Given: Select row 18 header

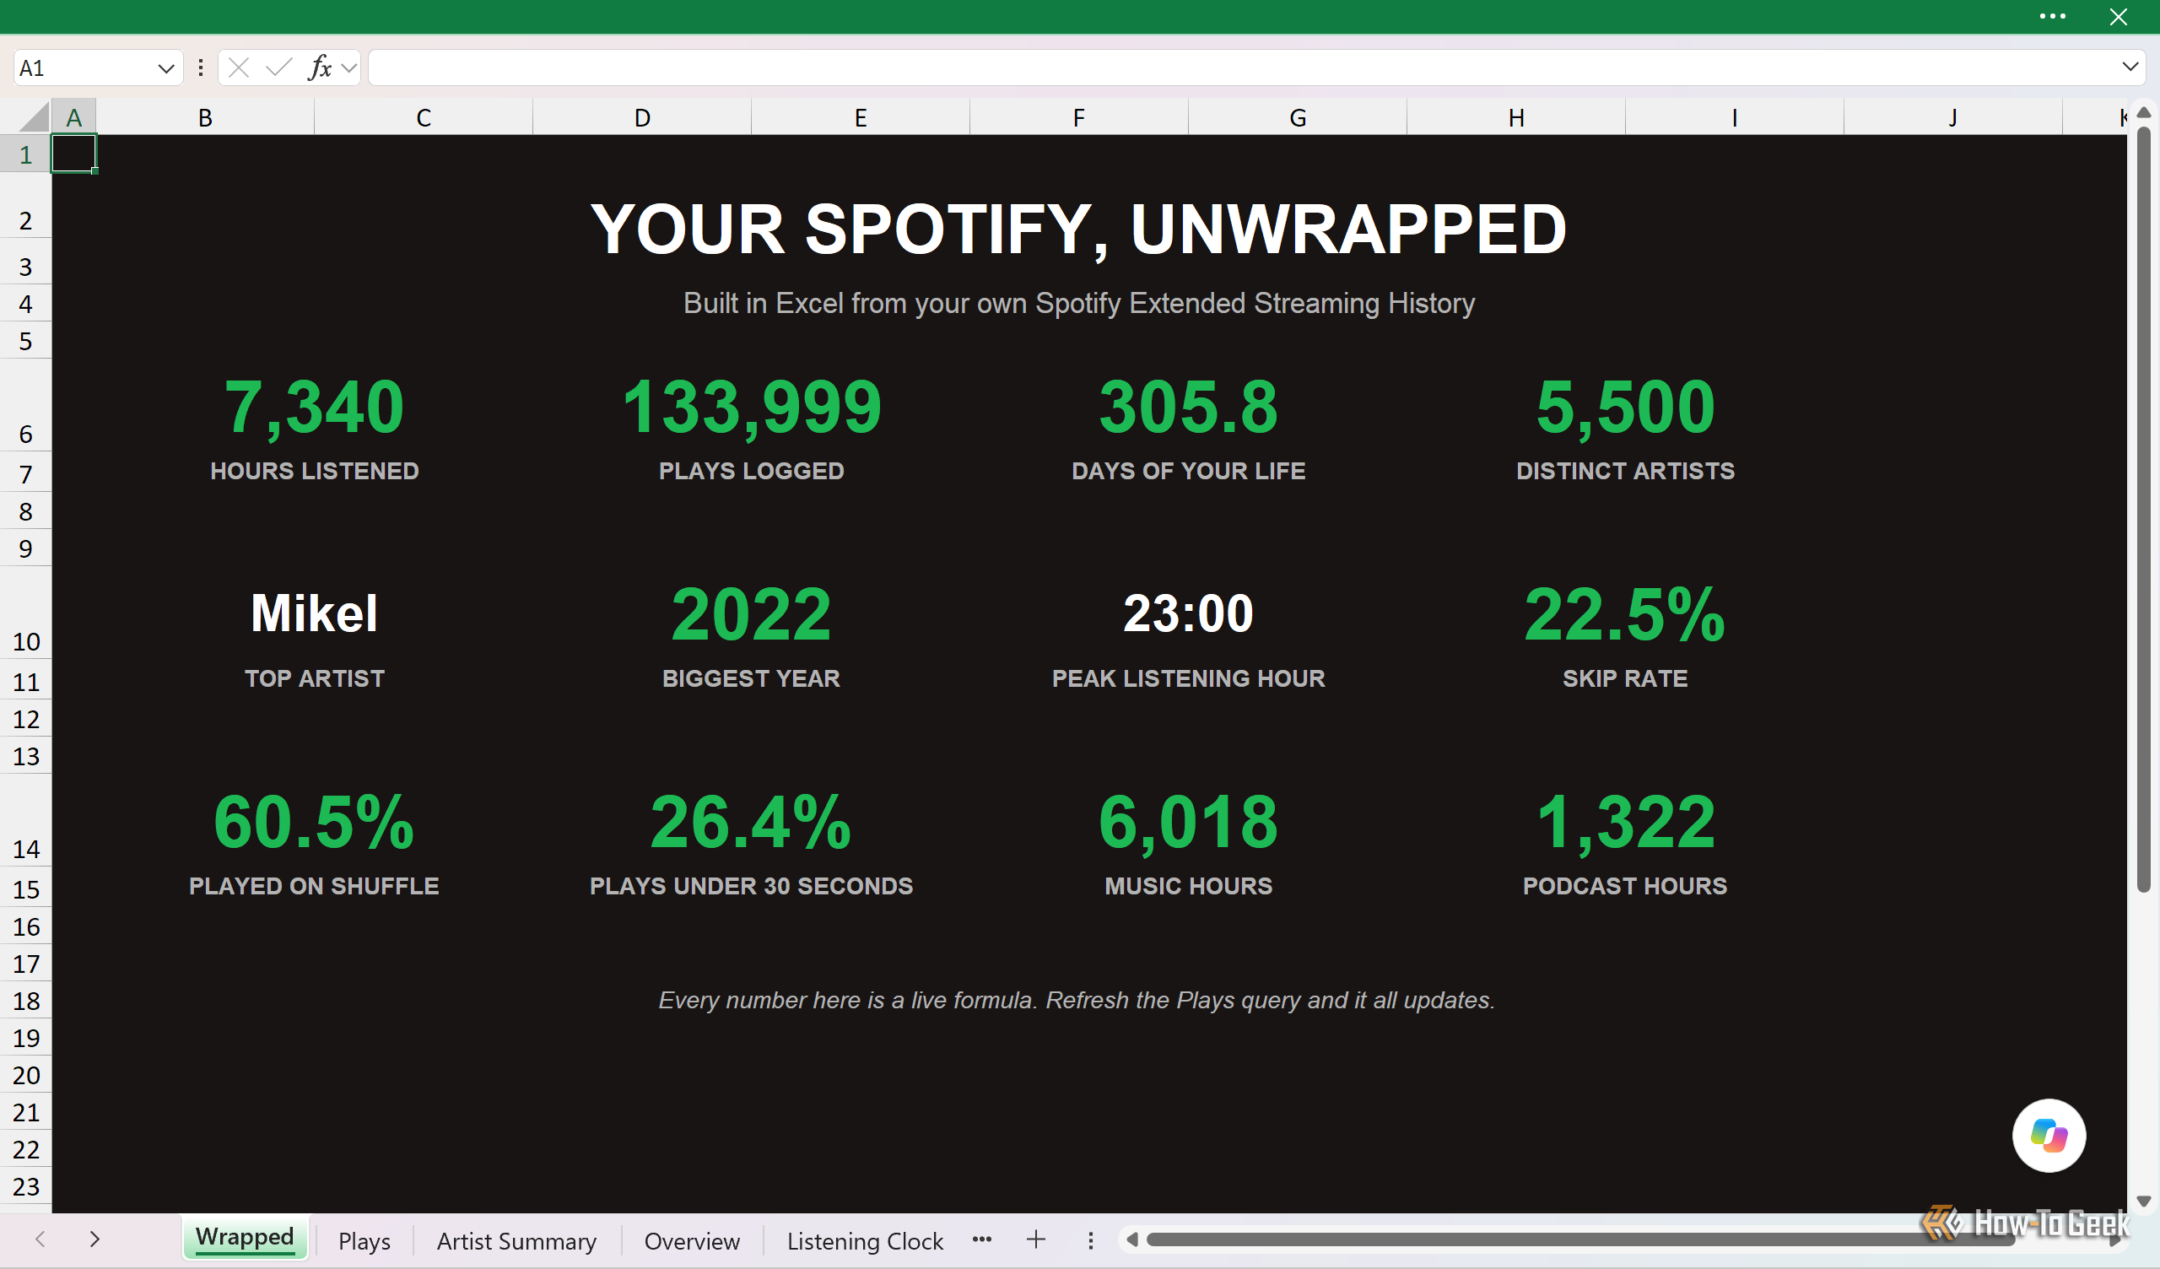Looking at the screenshot, I should point(25,1001).
